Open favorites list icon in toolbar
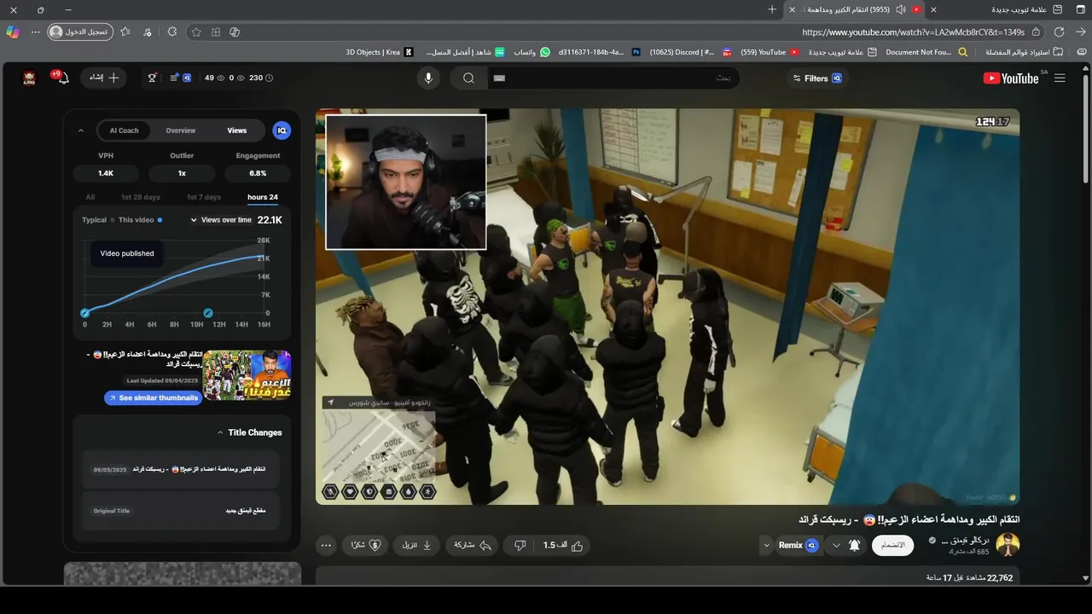This screenshot has width=1092, height=614. point(125,32)
